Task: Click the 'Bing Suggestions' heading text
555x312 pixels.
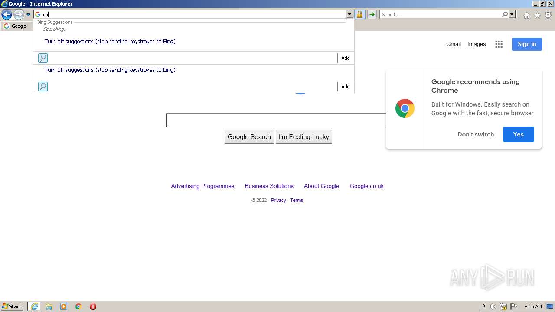Action: pyautogui.click(x=55, y=22)
